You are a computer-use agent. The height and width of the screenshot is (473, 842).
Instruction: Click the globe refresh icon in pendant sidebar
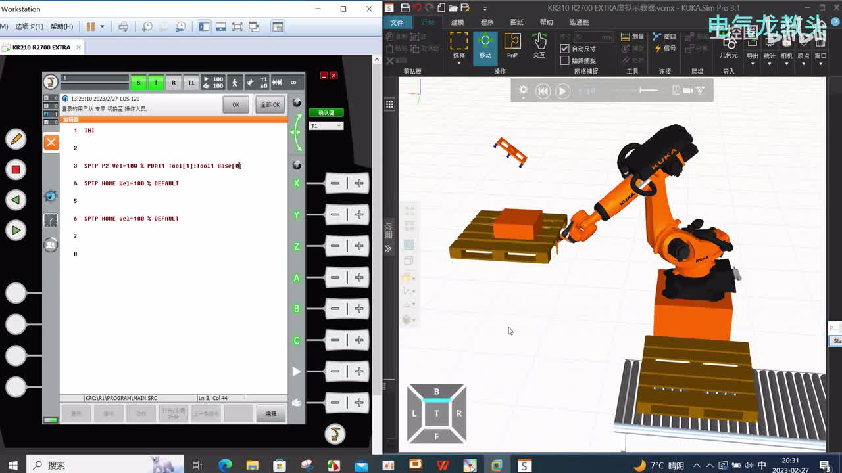(x=51, y=196)
